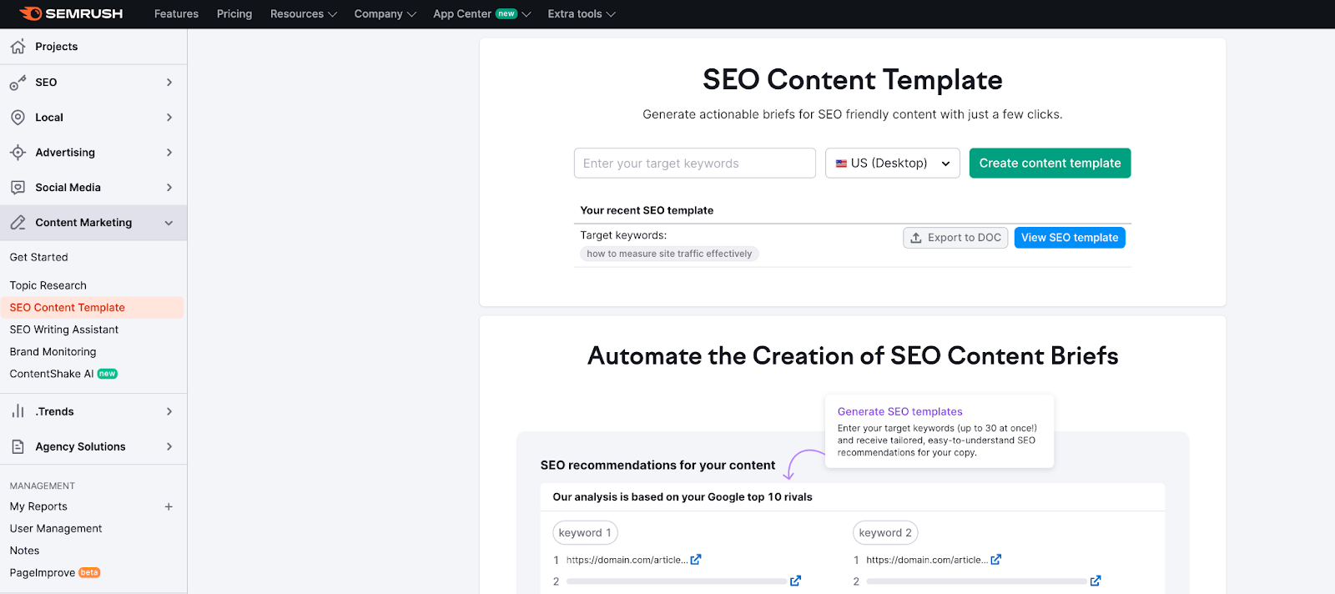
Task: Click the Agency Solutions document icon
Action: [18, 446]
